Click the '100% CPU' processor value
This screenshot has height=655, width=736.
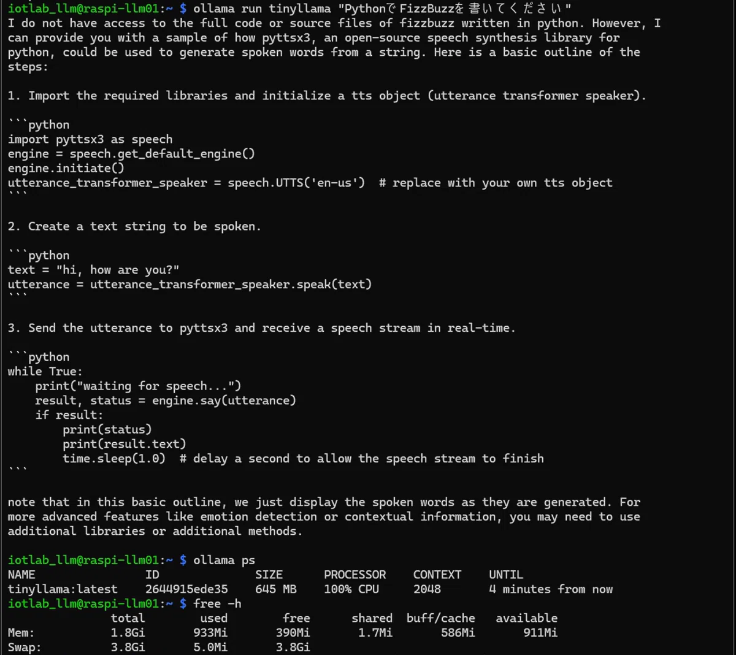click(351, 589)
